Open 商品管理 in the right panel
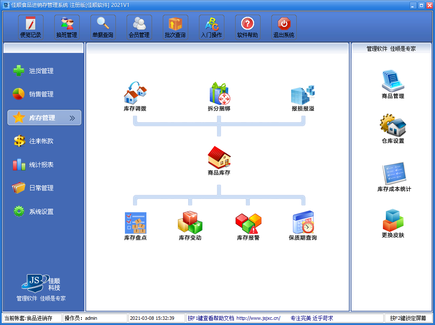 pyautogui.click(x=393, y=84)
